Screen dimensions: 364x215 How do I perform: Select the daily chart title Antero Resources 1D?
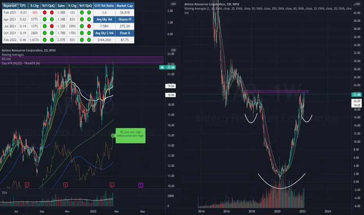29,50
